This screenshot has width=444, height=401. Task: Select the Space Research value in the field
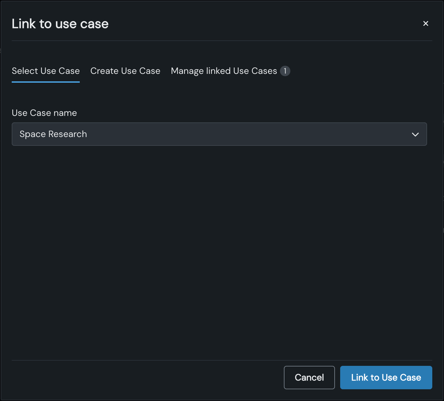pos(53,134)
